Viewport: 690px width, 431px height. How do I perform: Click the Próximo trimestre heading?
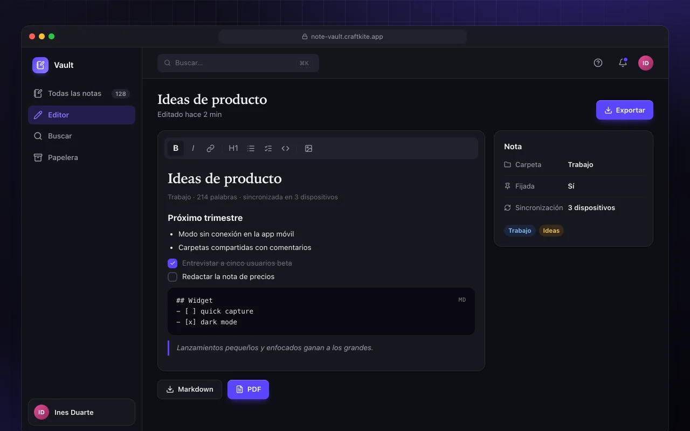205,218
